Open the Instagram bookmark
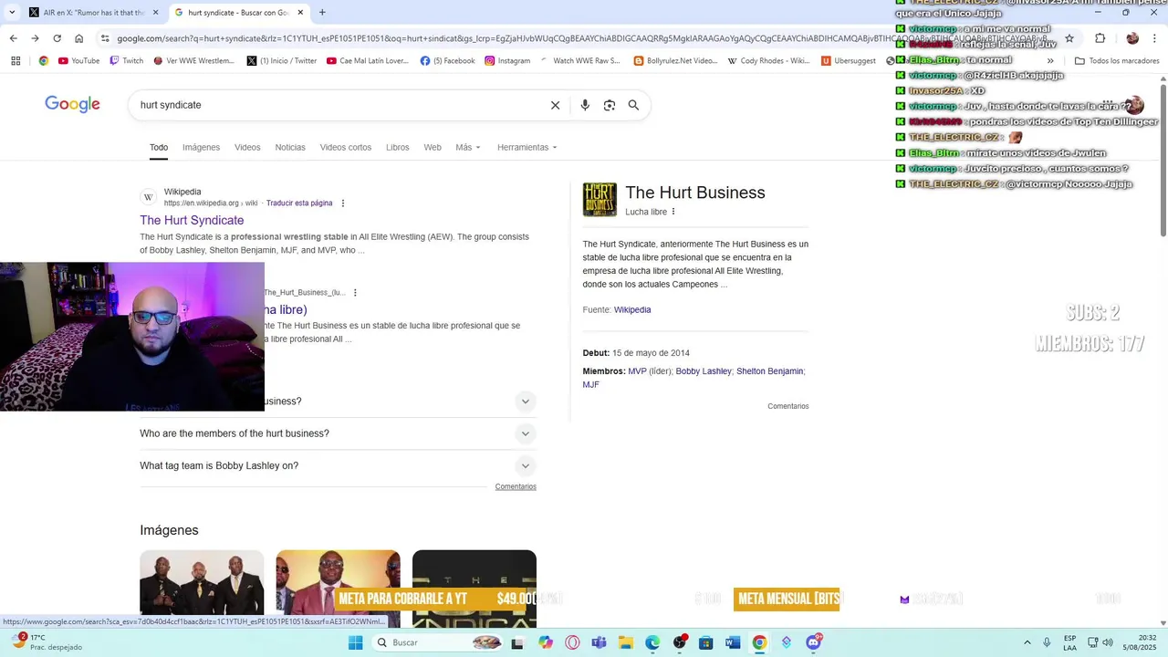1168x657 pixels. coord(507,61)
